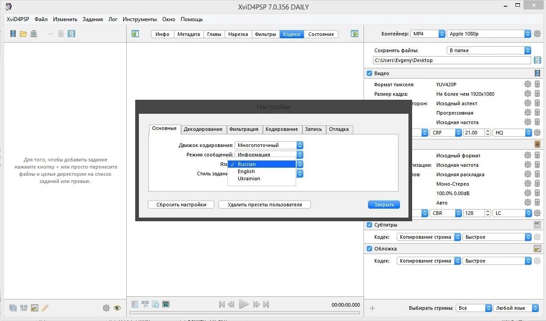Switch to the Декодирование settings tab
The height and width of the screenshot is (321, 546).
[x=203, y=129]
